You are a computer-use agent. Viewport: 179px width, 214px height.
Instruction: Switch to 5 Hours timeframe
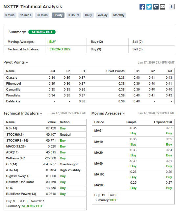click(x=74, y=15)
